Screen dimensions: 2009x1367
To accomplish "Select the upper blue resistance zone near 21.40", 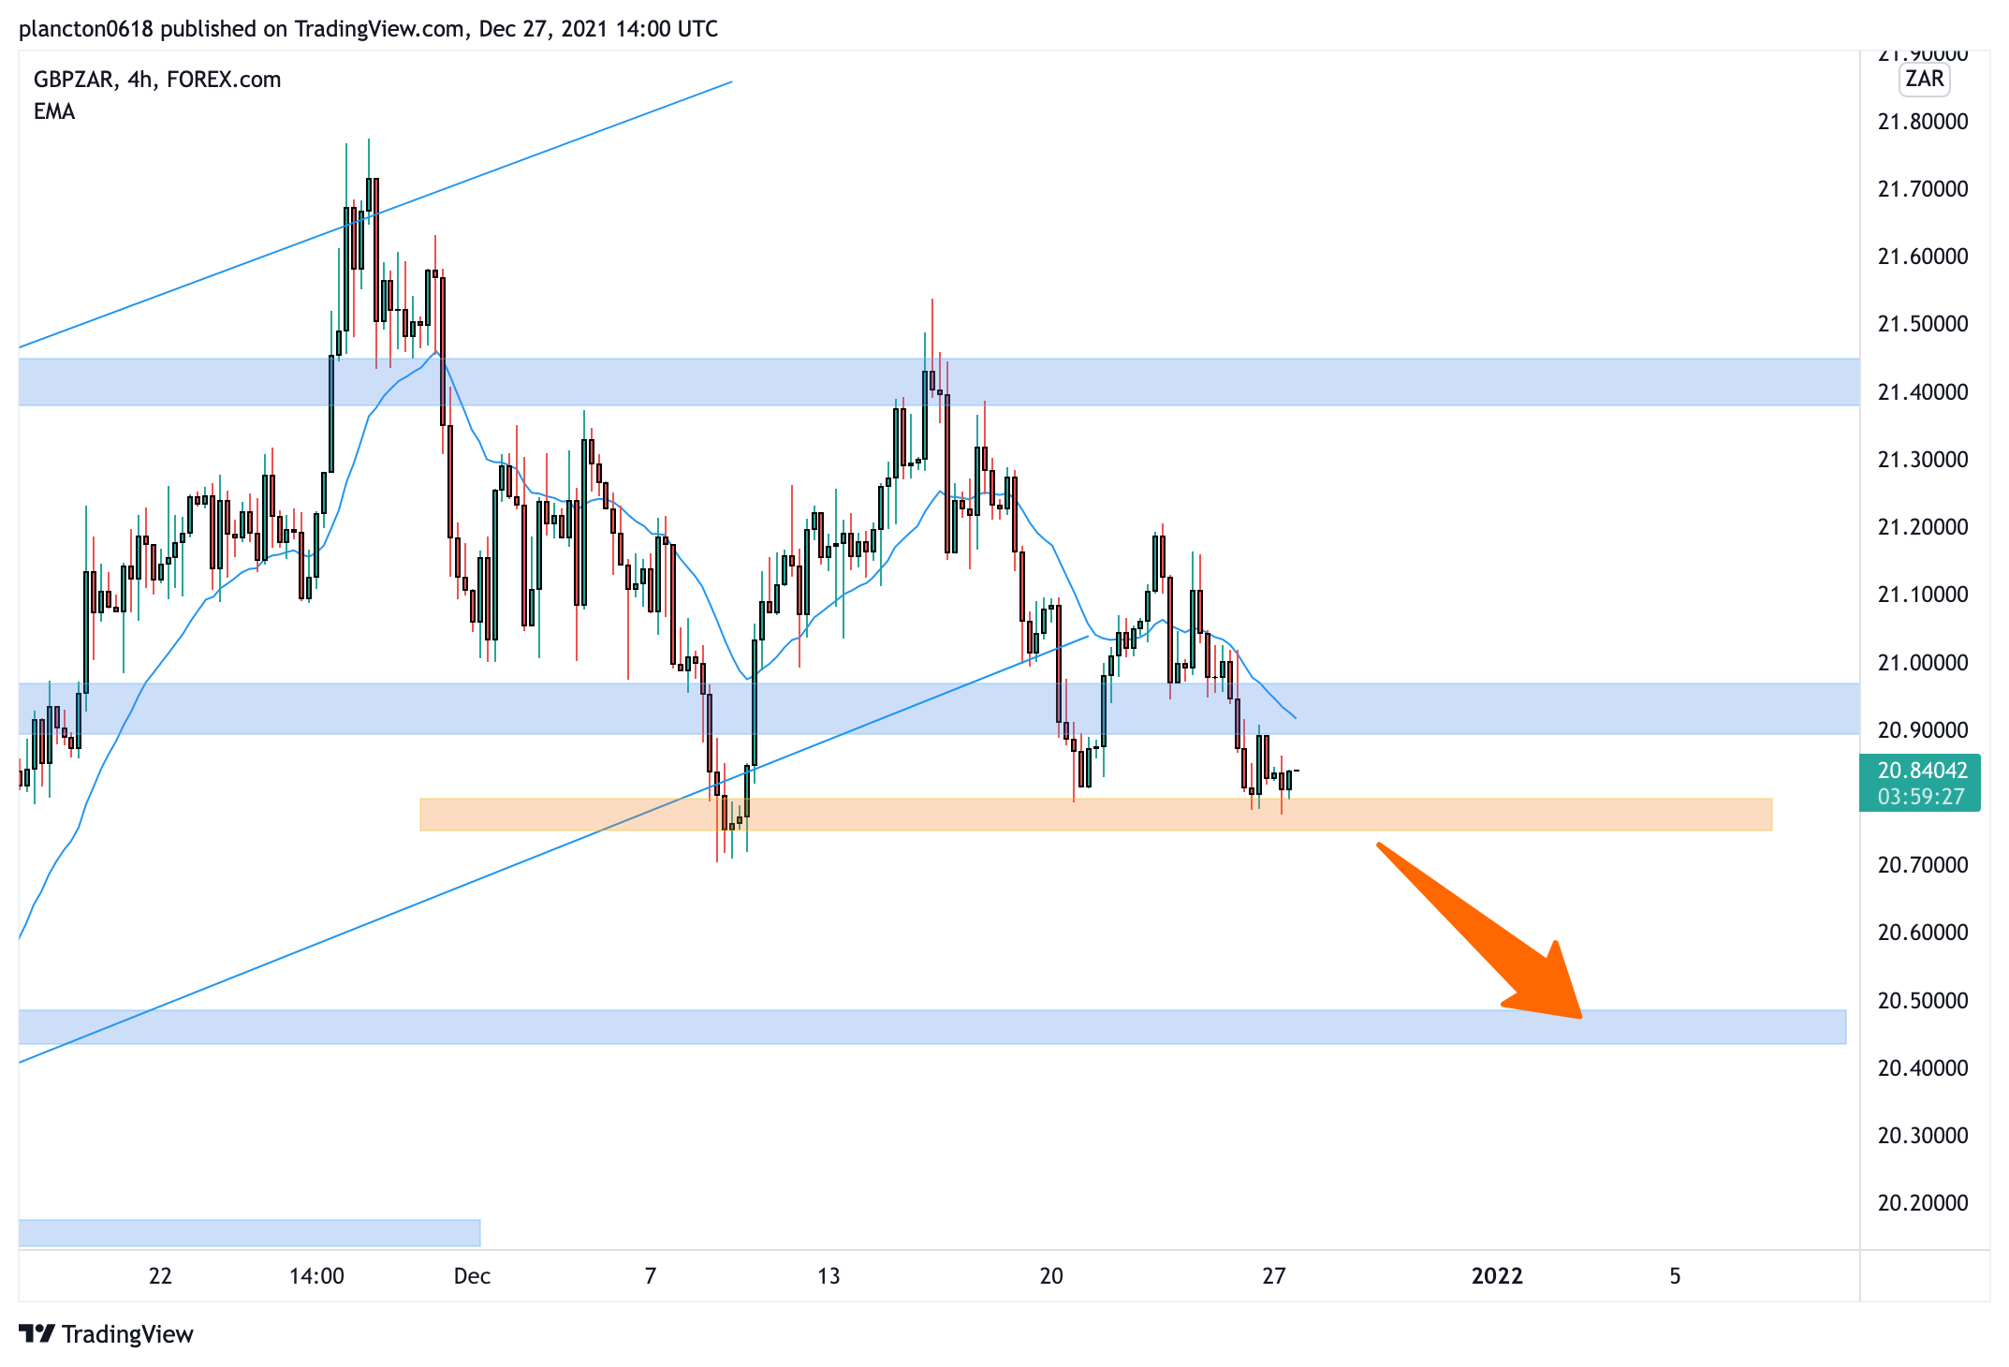I will click(x=939, y=382).
